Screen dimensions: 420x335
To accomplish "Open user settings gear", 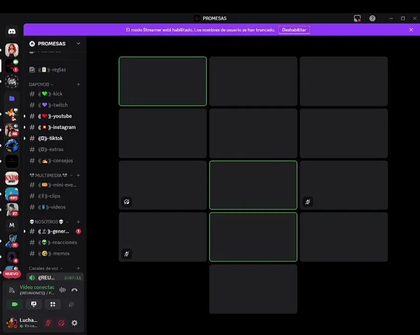I will (74, 323).
